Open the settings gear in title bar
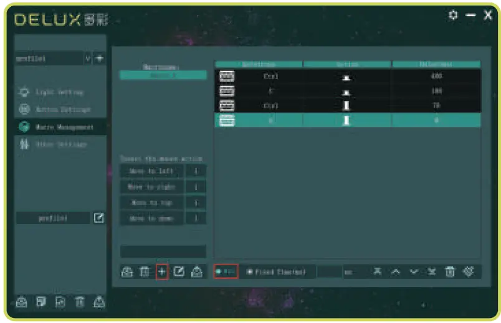Viewport: 501px width, 323px height. [x=453, y=15]
